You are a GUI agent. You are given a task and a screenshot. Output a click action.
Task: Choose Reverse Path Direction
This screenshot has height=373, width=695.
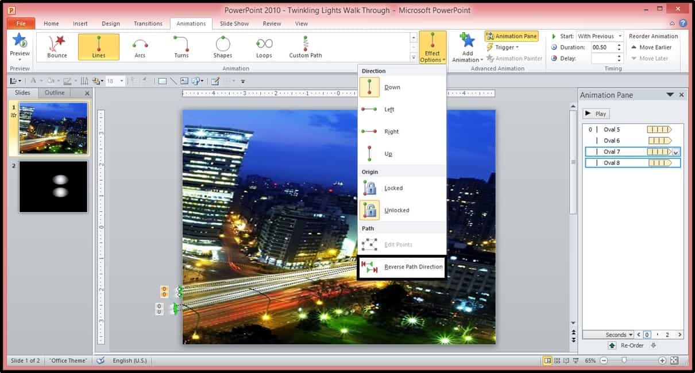coord(401,267)
